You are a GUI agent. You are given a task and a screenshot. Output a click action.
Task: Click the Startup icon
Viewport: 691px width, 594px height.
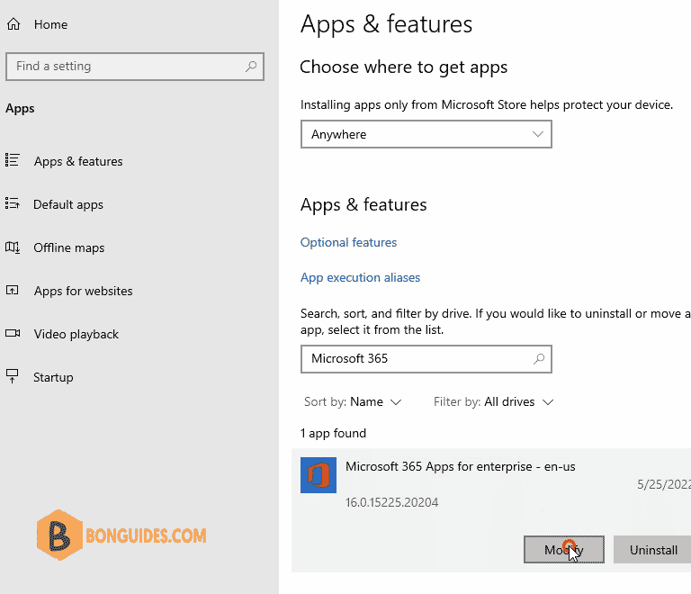(13, 376)
